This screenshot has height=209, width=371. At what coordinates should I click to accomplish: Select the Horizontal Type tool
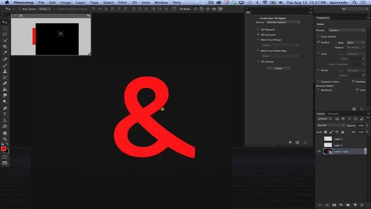point(5,114)
